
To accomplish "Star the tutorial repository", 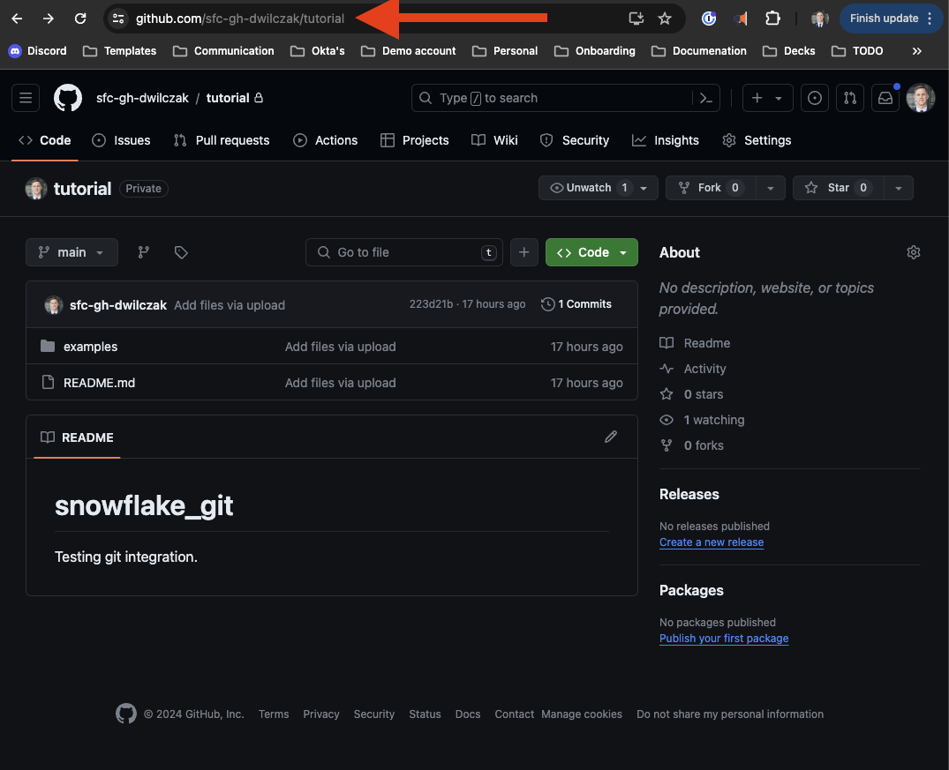I will coord(839,188).
